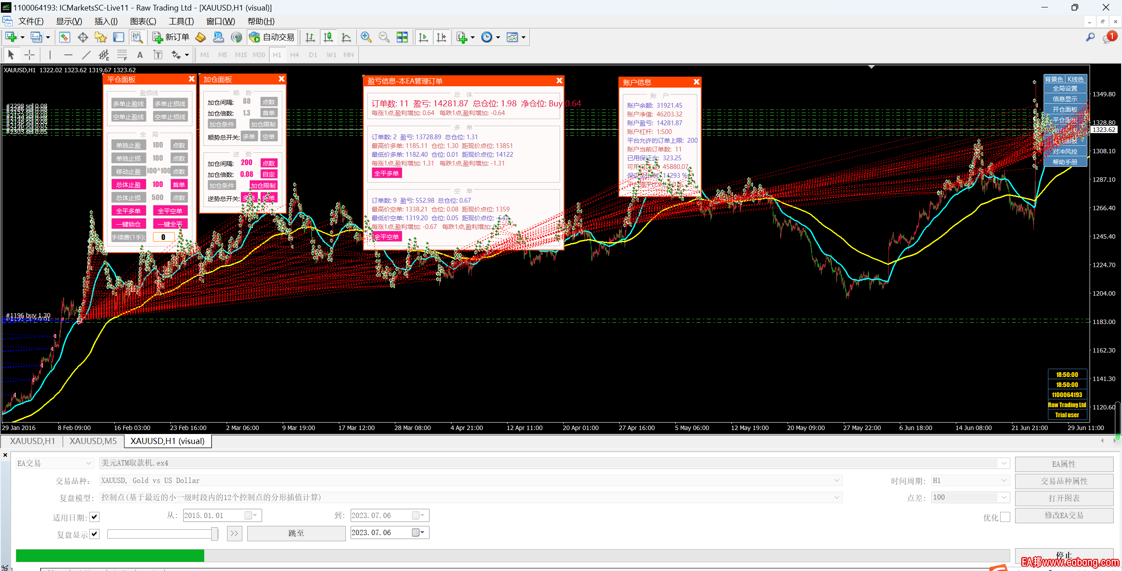Expand the 复盘模型 testing model dropdown

pos(836,497)
